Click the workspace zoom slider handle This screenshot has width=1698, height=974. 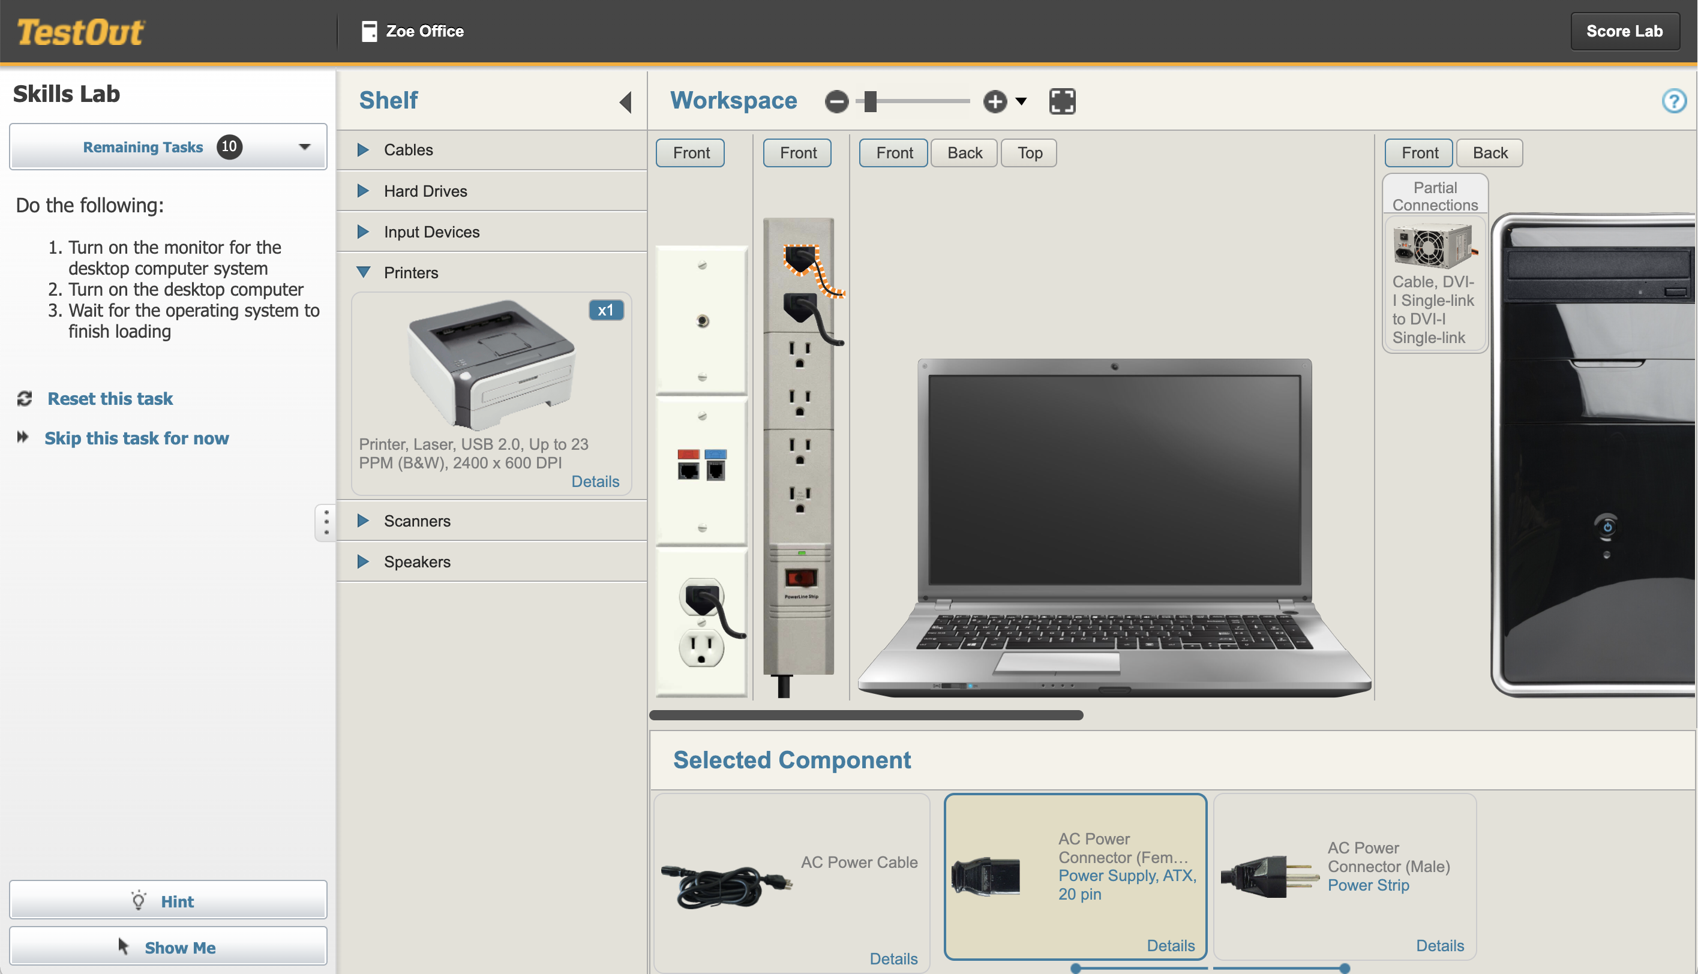(x=870, y=102)
